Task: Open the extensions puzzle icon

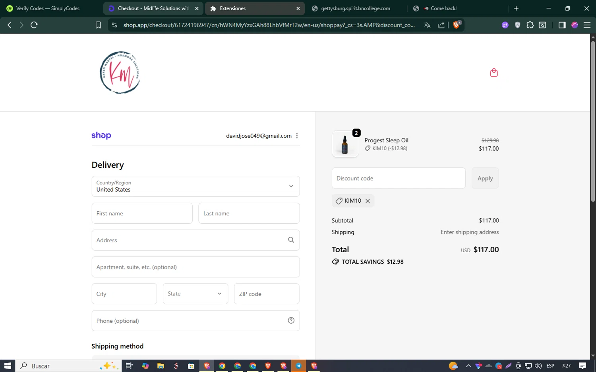Action: [x=530, y=25]
